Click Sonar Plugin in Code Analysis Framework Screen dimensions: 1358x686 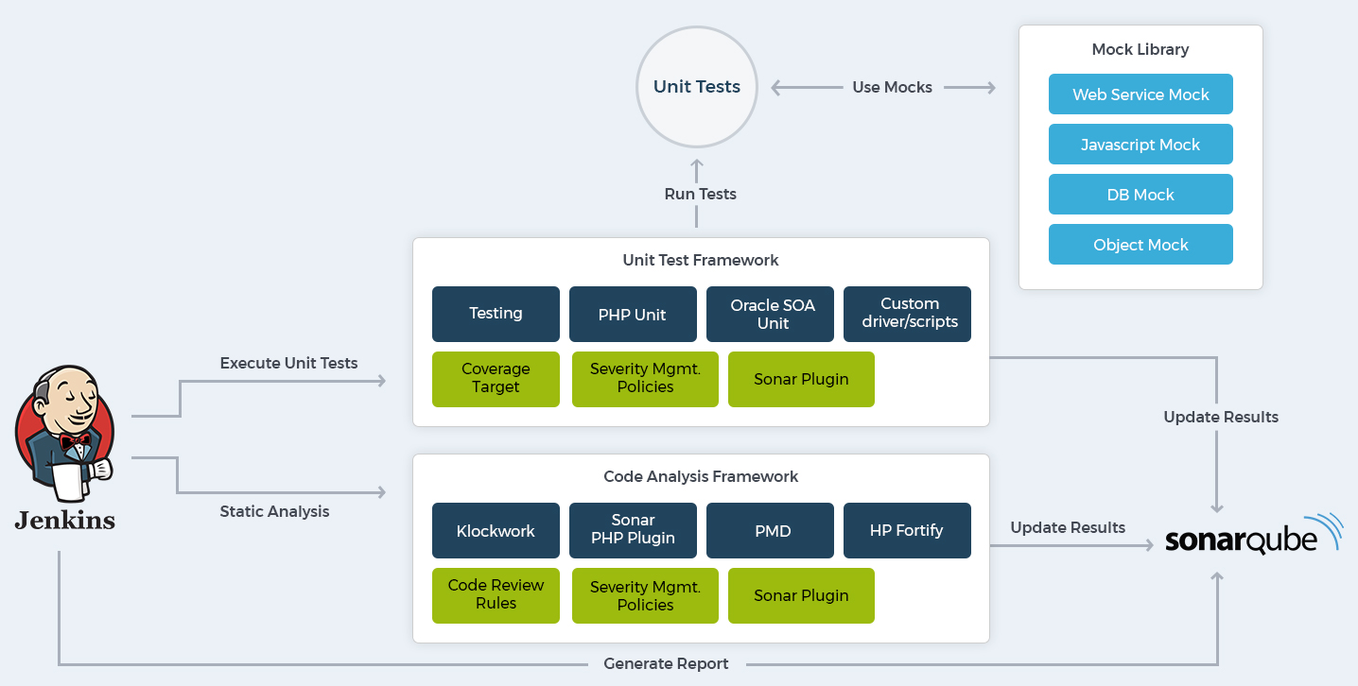click(x=801, y=595)
